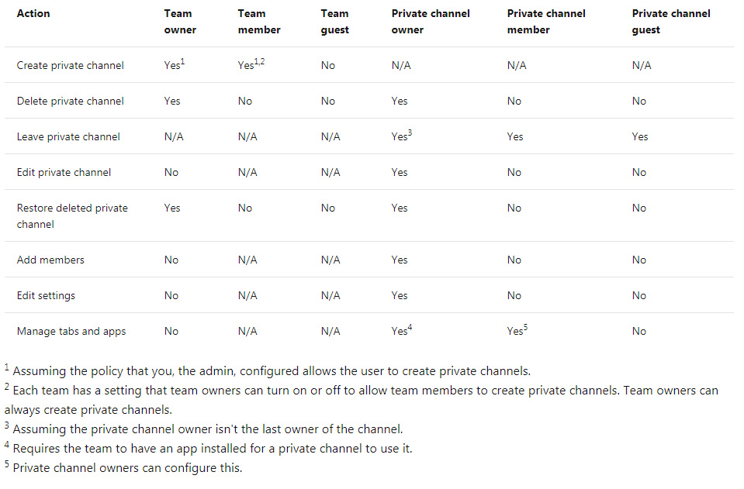The height and width of the screenshot is (489, 744).
Task: Select the "Delete private channel" row label
Action: [x=70, y=102]
